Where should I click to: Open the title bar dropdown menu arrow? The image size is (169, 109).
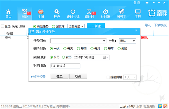point(154,3)
